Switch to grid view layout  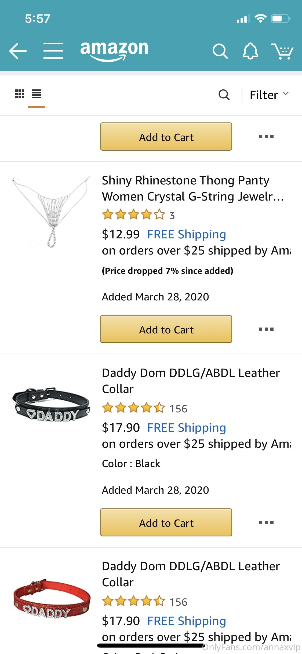click(20, 94)
